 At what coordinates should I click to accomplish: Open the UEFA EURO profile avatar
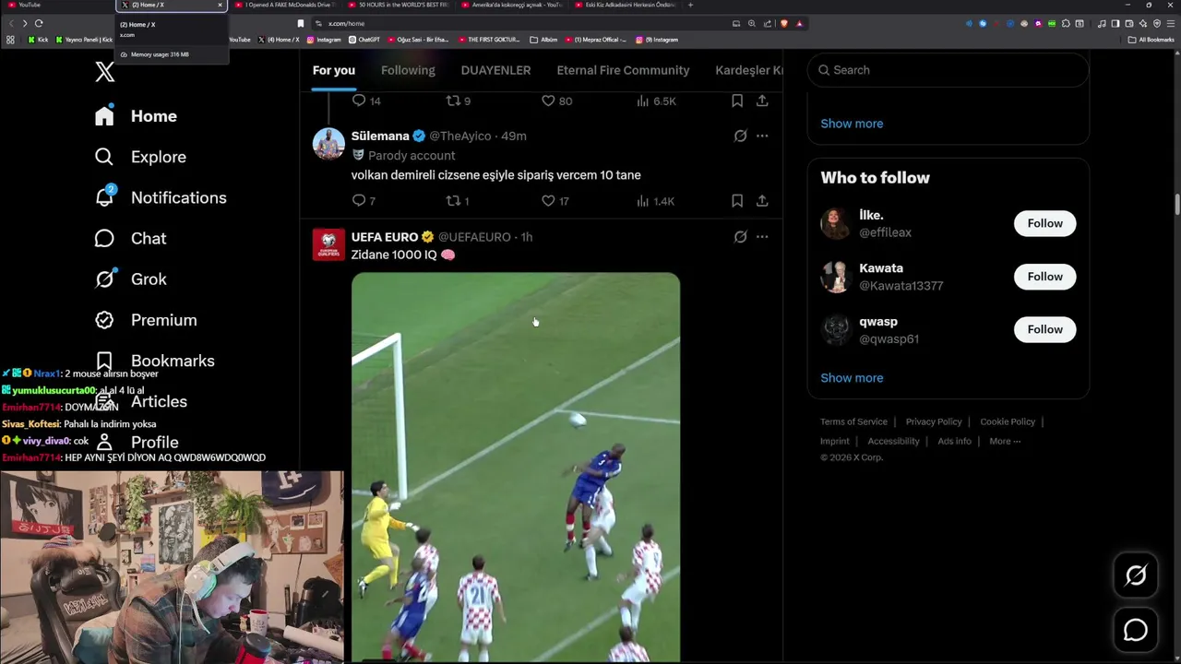328,244
